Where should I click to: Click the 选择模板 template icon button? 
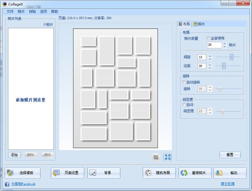[x=23, y=173]
